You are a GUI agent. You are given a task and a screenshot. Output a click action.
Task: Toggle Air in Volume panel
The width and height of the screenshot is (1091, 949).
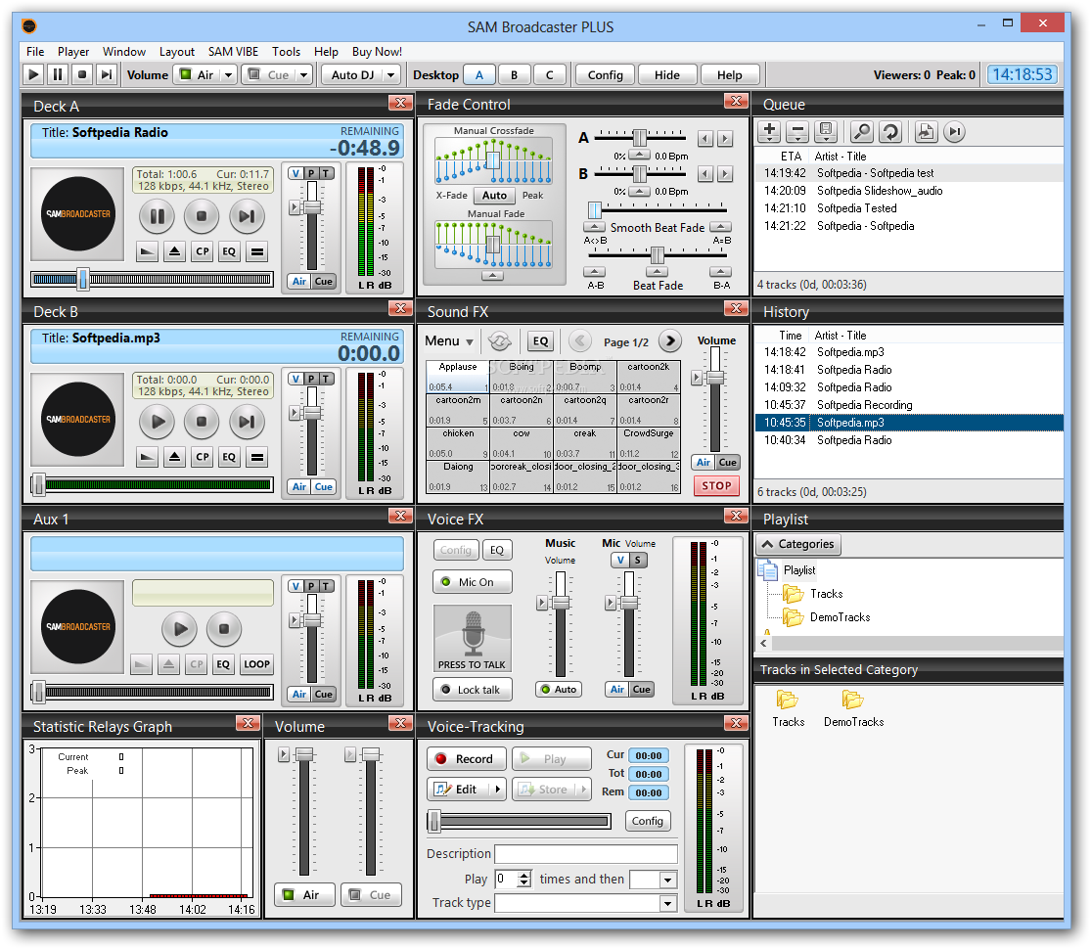pos(304,895)
